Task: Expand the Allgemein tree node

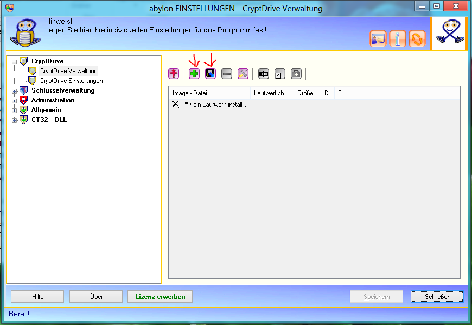Action: (x=14, y=110)
